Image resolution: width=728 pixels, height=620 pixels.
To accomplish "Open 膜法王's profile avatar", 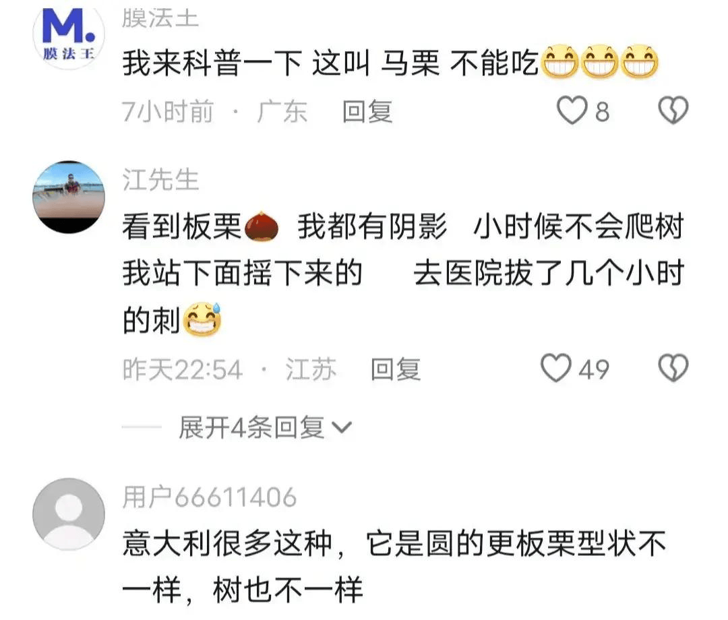I will click(x=69, y=34).
